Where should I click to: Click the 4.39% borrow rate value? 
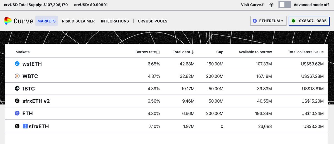154,89
